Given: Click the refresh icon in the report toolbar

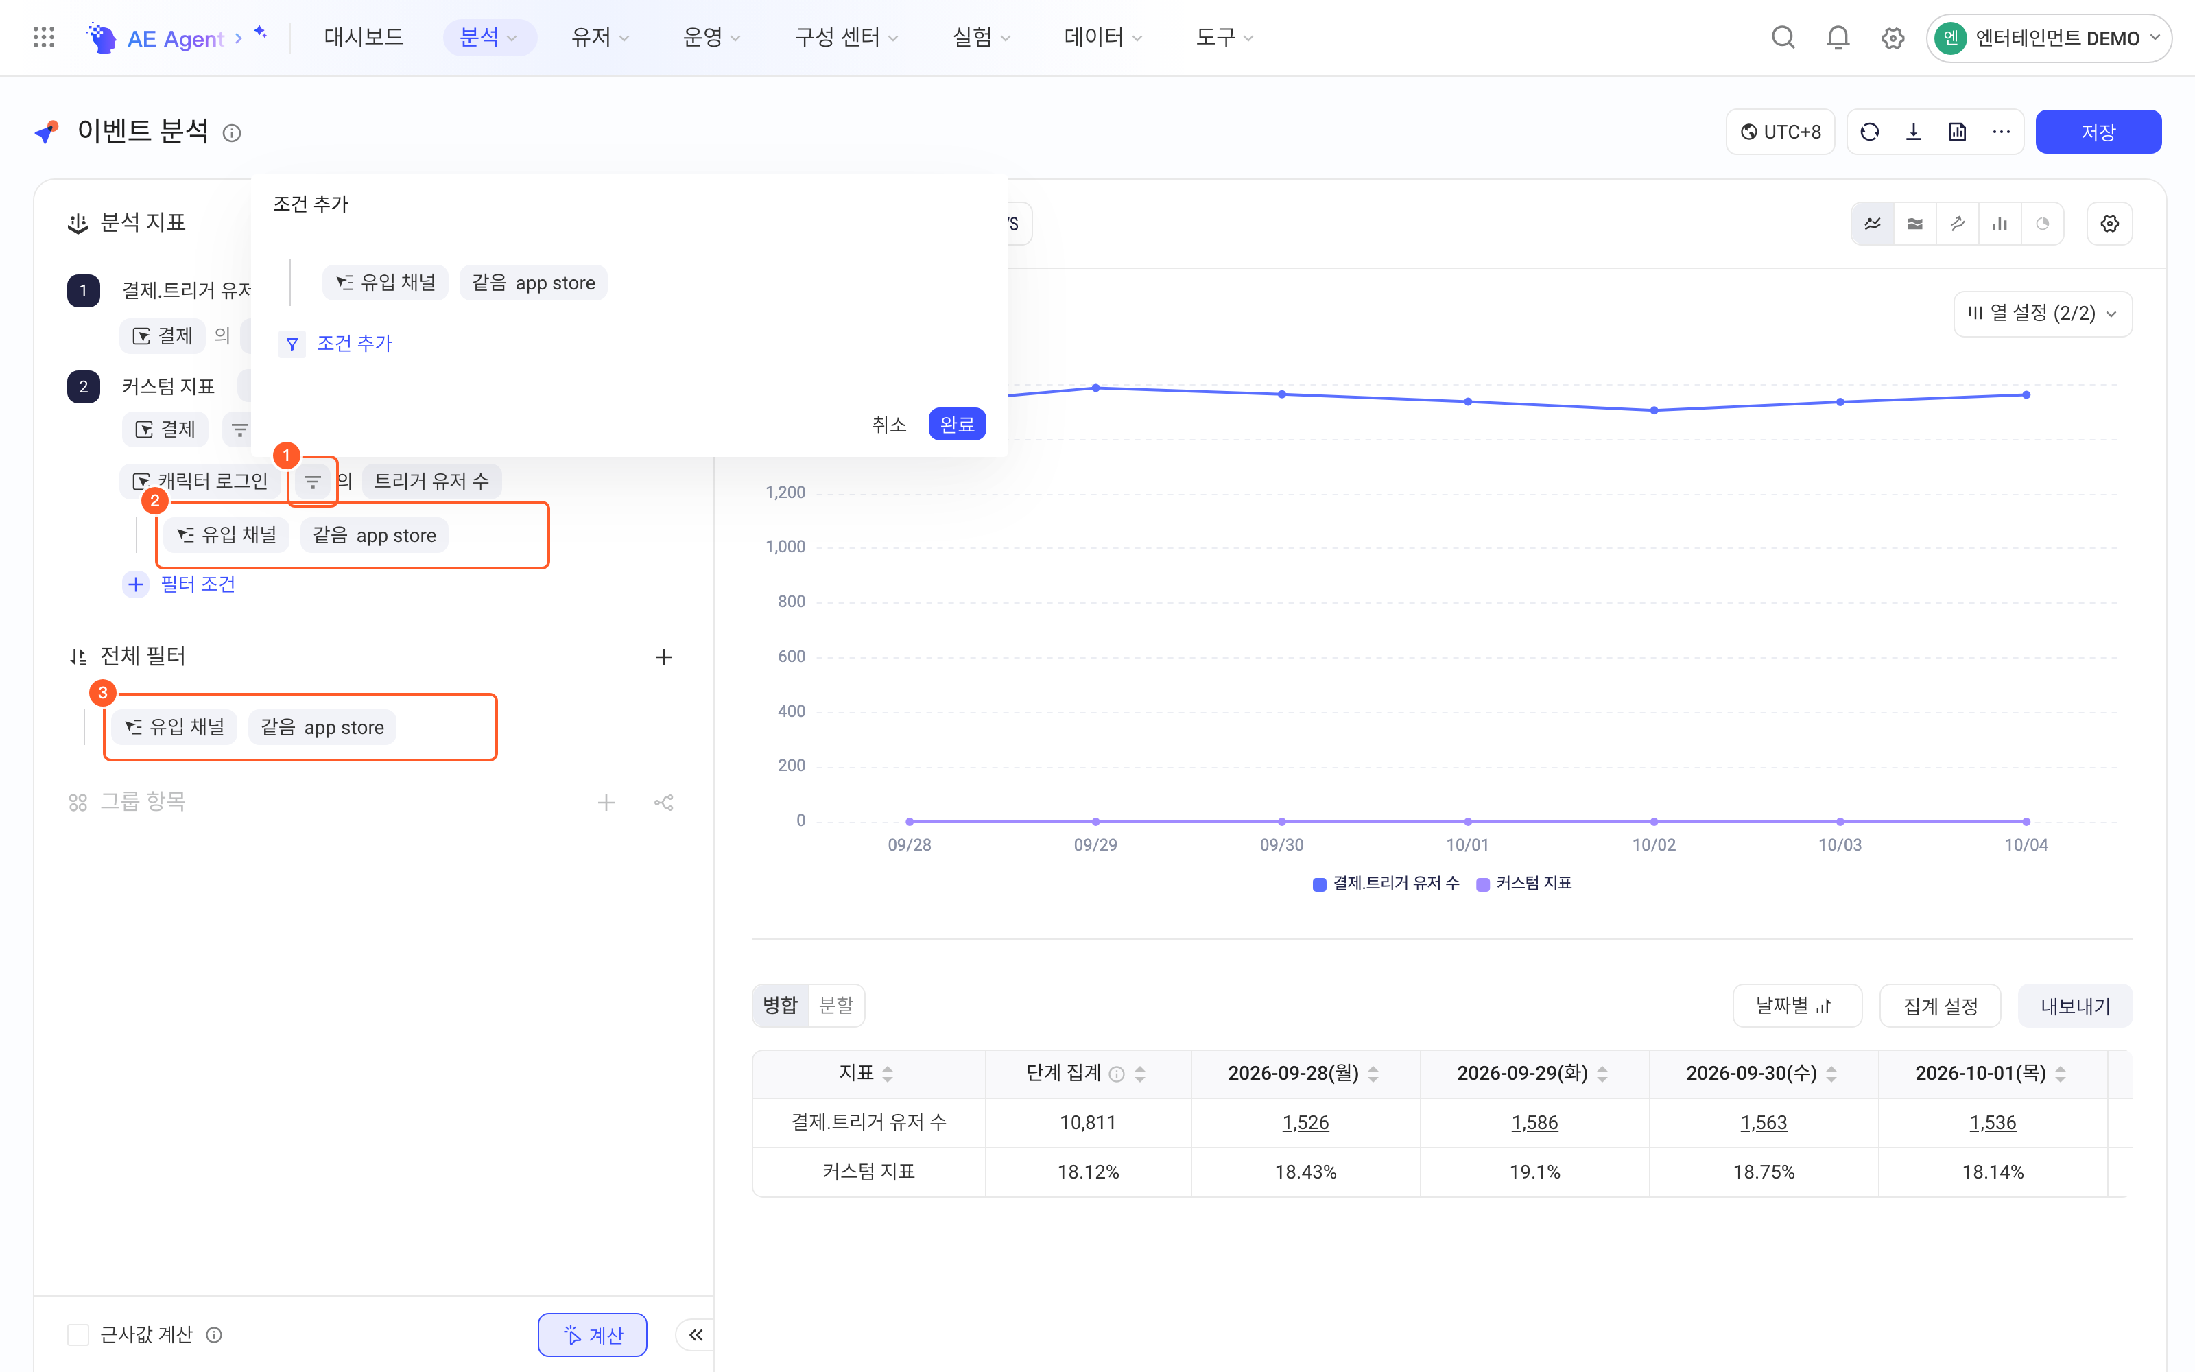Looking at the screenshot, I should [x=1869, y=132].
